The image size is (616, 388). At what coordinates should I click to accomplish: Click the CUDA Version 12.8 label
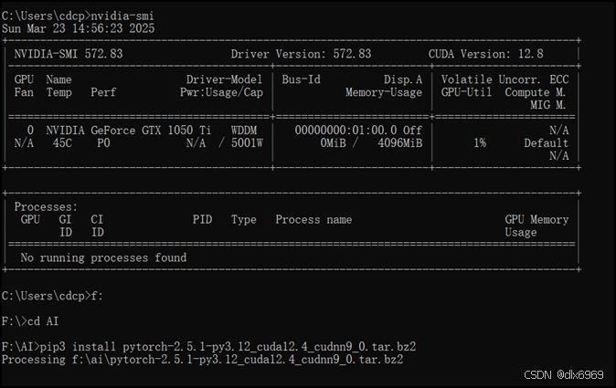pyautogui.click(x=486, y=54)
